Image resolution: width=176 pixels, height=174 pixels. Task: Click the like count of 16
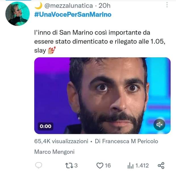click(x=107, y=165)
